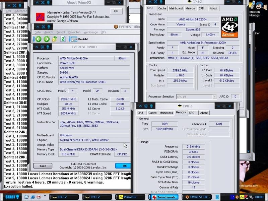Click HTT Speed 1039.6 MHz in EVEREST CPUID
Image resolution: width=268 pixels, height=201 pixels.
(68, 113)
